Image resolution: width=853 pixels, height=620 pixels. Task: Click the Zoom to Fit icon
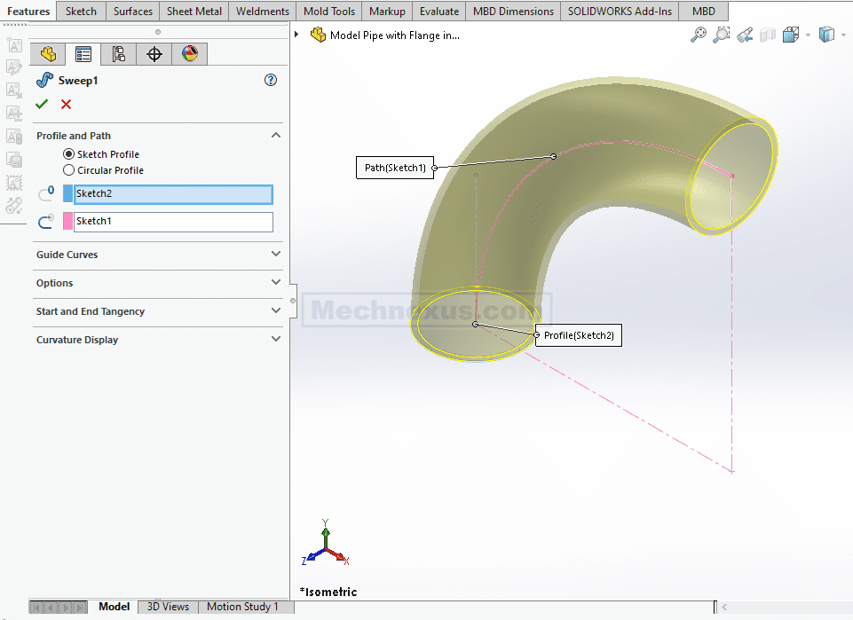(699, 35)
